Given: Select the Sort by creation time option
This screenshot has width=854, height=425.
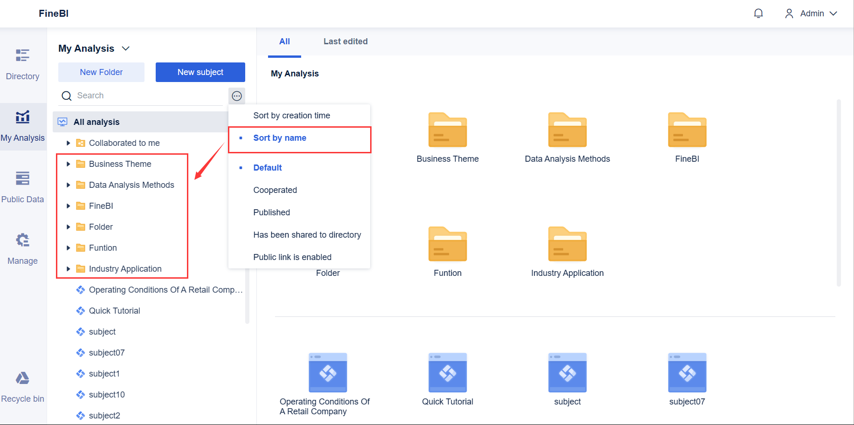Looking at the screenshot, I should 291,115.
